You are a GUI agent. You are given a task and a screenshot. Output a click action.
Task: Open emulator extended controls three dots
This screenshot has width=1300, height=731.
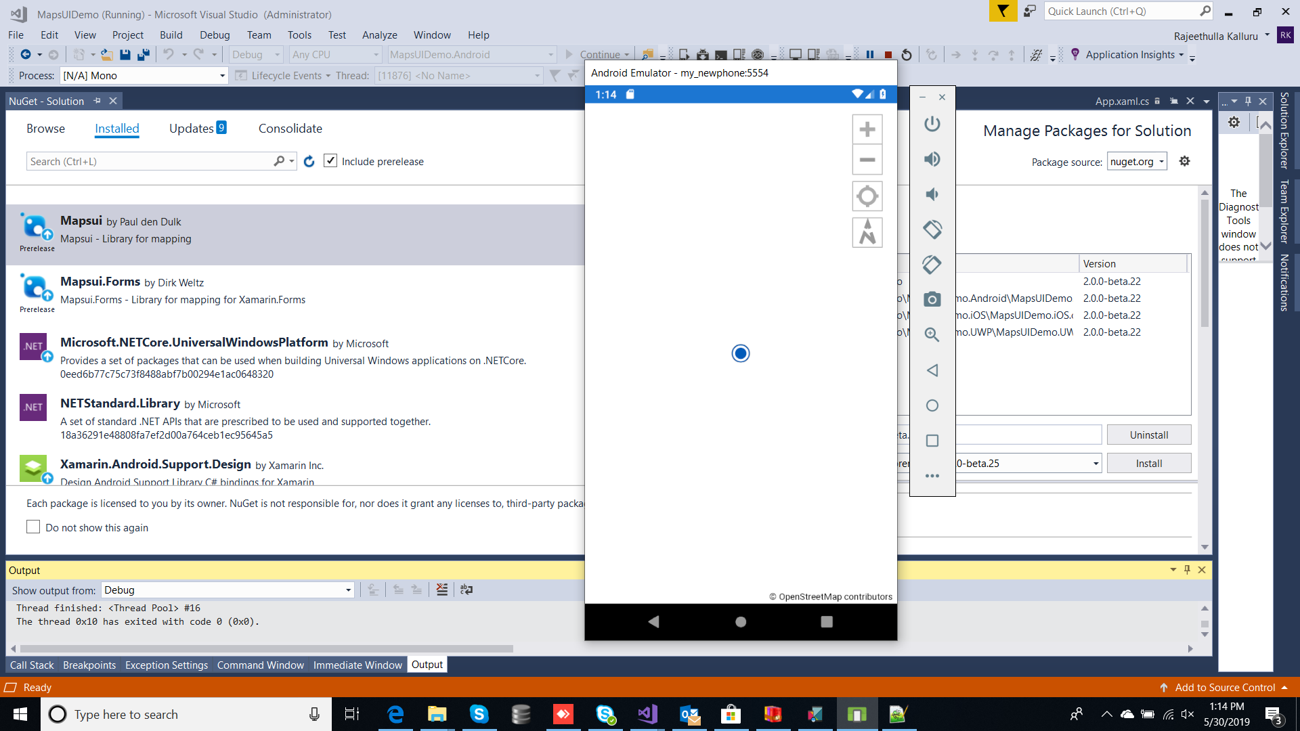tap(932, 476)
